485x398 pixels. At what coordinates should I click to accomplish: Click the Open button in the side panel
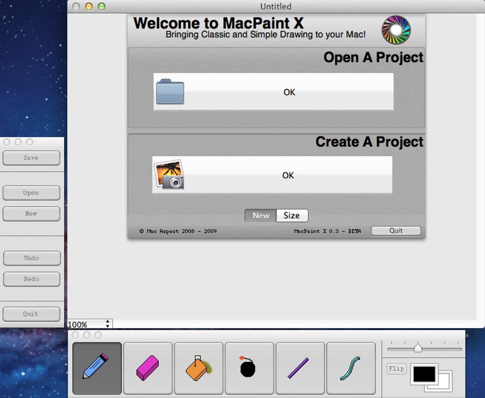pos(31,193)
